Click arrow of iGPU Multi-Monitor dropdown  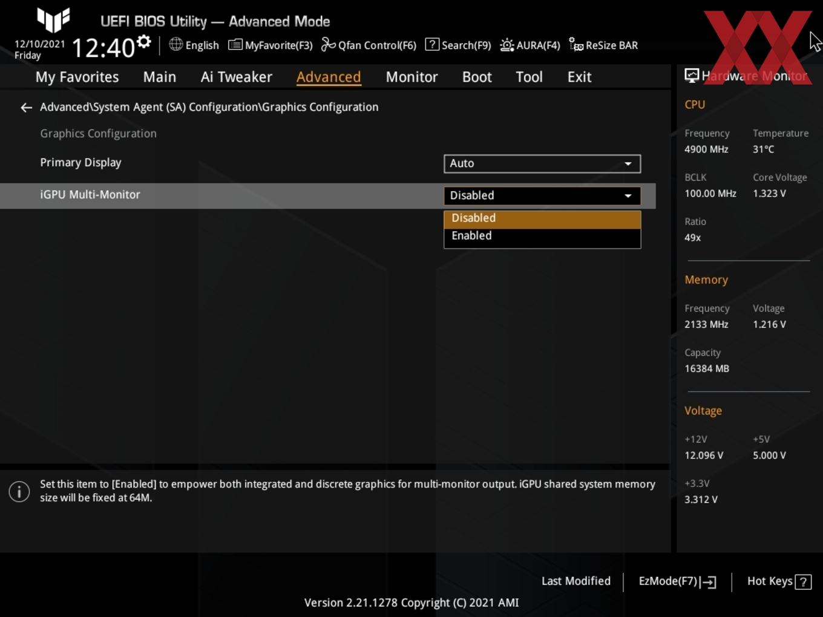pyautogui.click(x=628, y=196)
